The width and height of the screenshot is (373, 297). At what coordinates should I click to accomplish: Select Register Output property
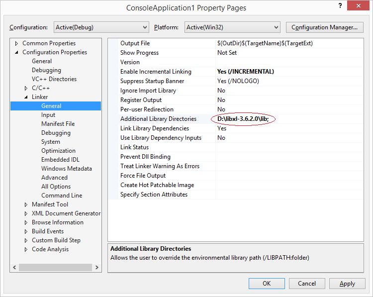[141, 100]
